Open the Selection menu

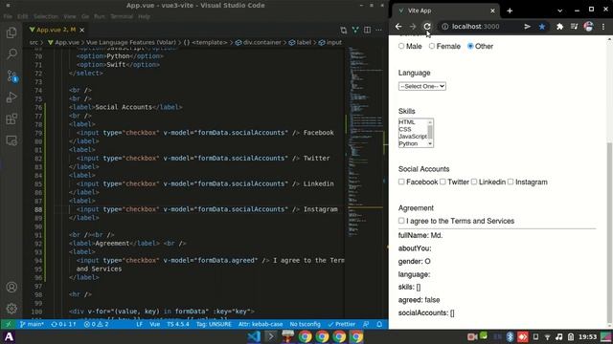46,16
